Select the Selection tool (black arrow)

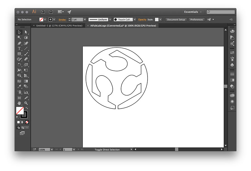pyautogui.click(x=19, y=32)
